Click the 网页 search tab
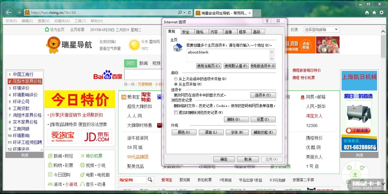The height and width of the screenshot is (194, 388). [x=131, y=63]
